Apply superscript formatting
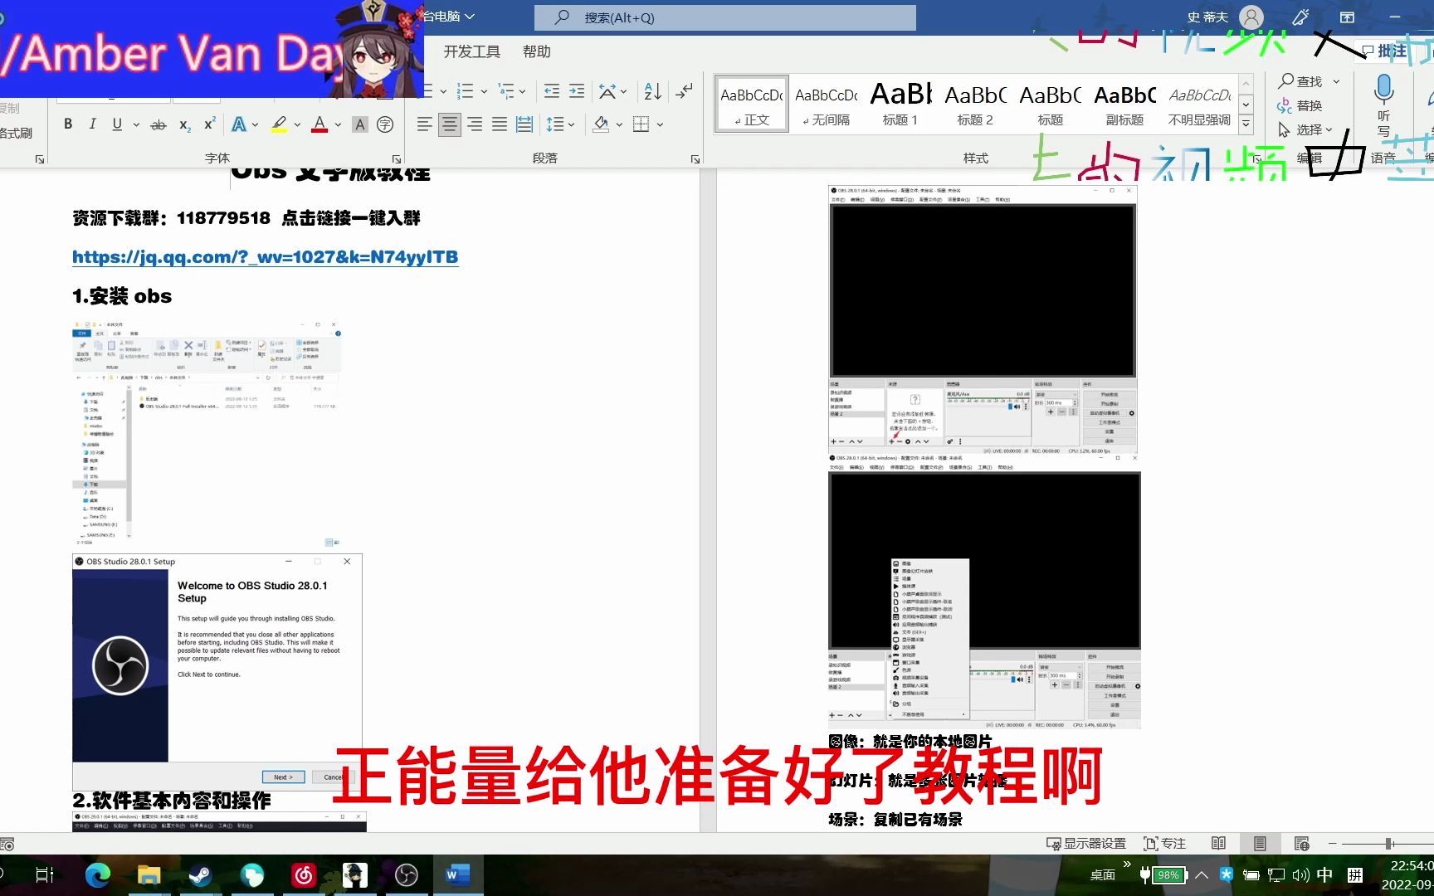The width and height of the screenshot is (1434, 896). pyautogui.click(x=207, y=124)
